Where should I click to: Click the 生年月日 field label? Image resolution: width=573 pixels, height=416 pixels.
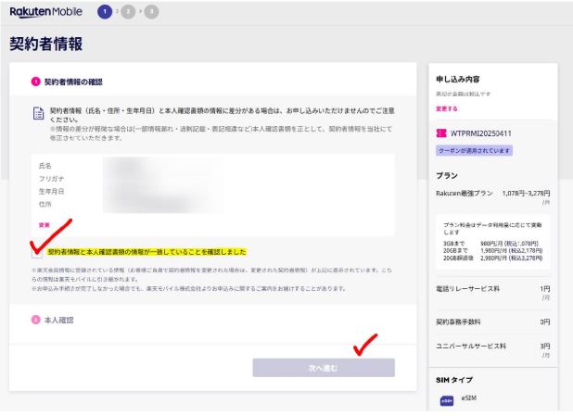click(x=51, y=192)
